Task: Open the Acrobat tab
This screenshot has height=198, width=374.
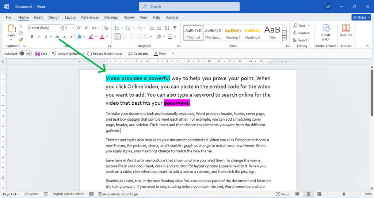Action: (172, 17)
